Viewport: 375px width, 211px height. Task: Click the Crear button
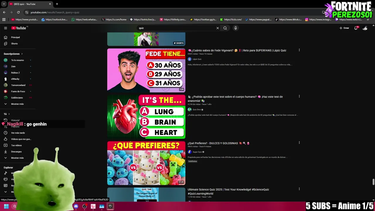click(x=344, y=28)
